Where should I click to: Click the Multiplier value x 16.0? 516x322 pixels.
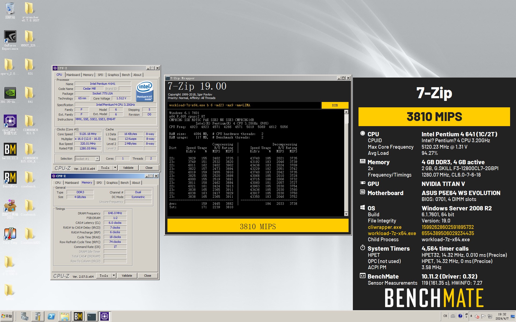point(88,139)
